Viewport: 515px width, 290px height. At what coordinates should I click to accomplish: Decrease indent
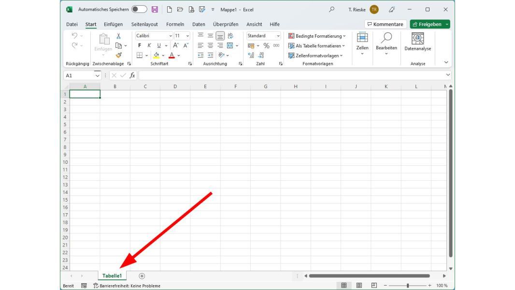point(200,55)
